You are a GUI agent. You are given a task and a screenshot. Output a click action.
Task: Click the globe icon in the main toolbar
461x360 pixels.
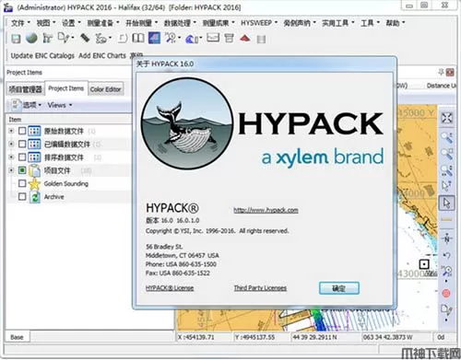(31, 38)
